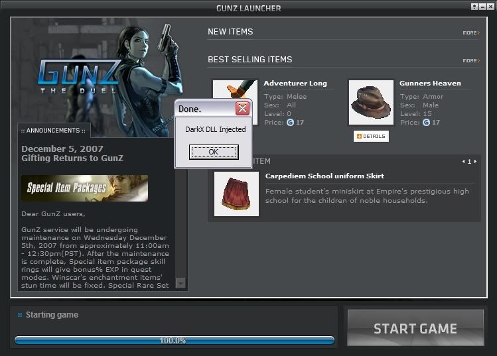This screenshot has height=356, width=497.
Task: Click the Announcements tab header
Action: (53, 131)
